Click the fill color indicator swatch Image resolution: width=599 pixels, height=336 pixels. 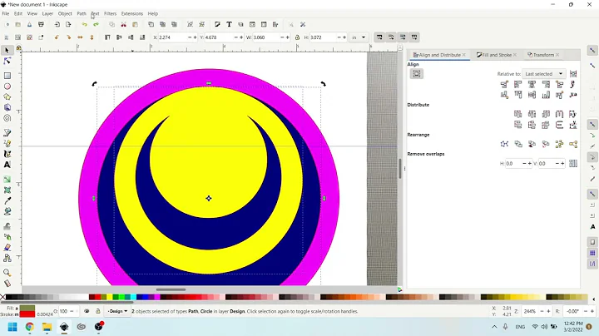pyautogui.click(x=27, y=308)
